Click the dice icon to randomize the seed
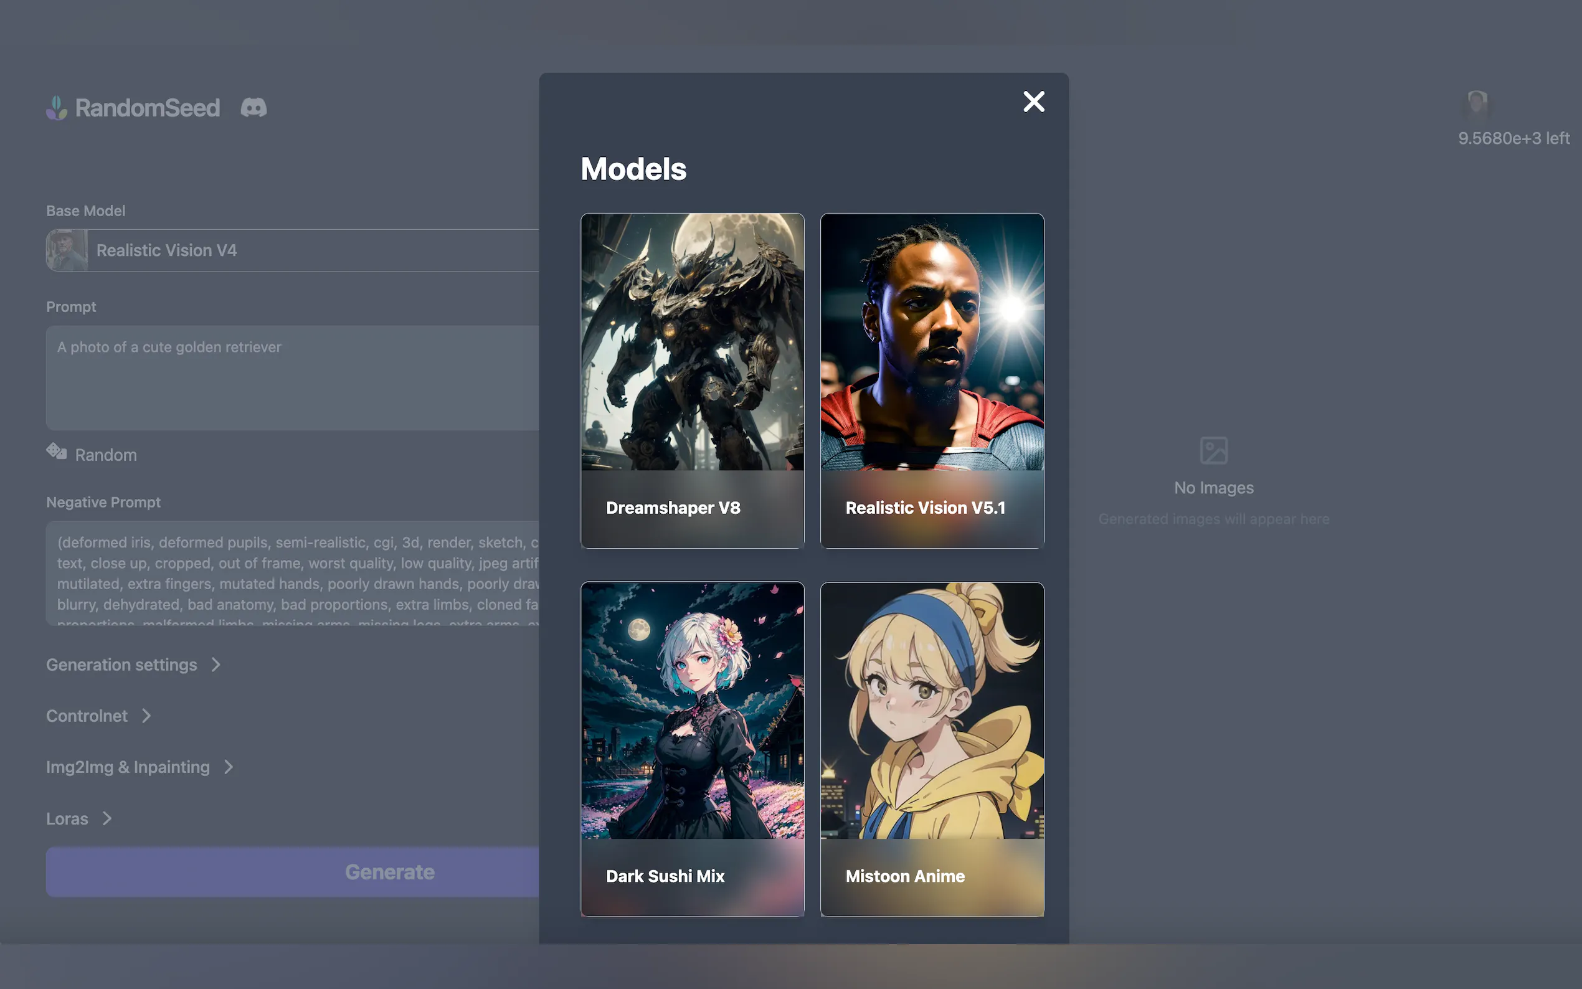Viewport: 1582px width, 989px height. [x=56, y=452]
